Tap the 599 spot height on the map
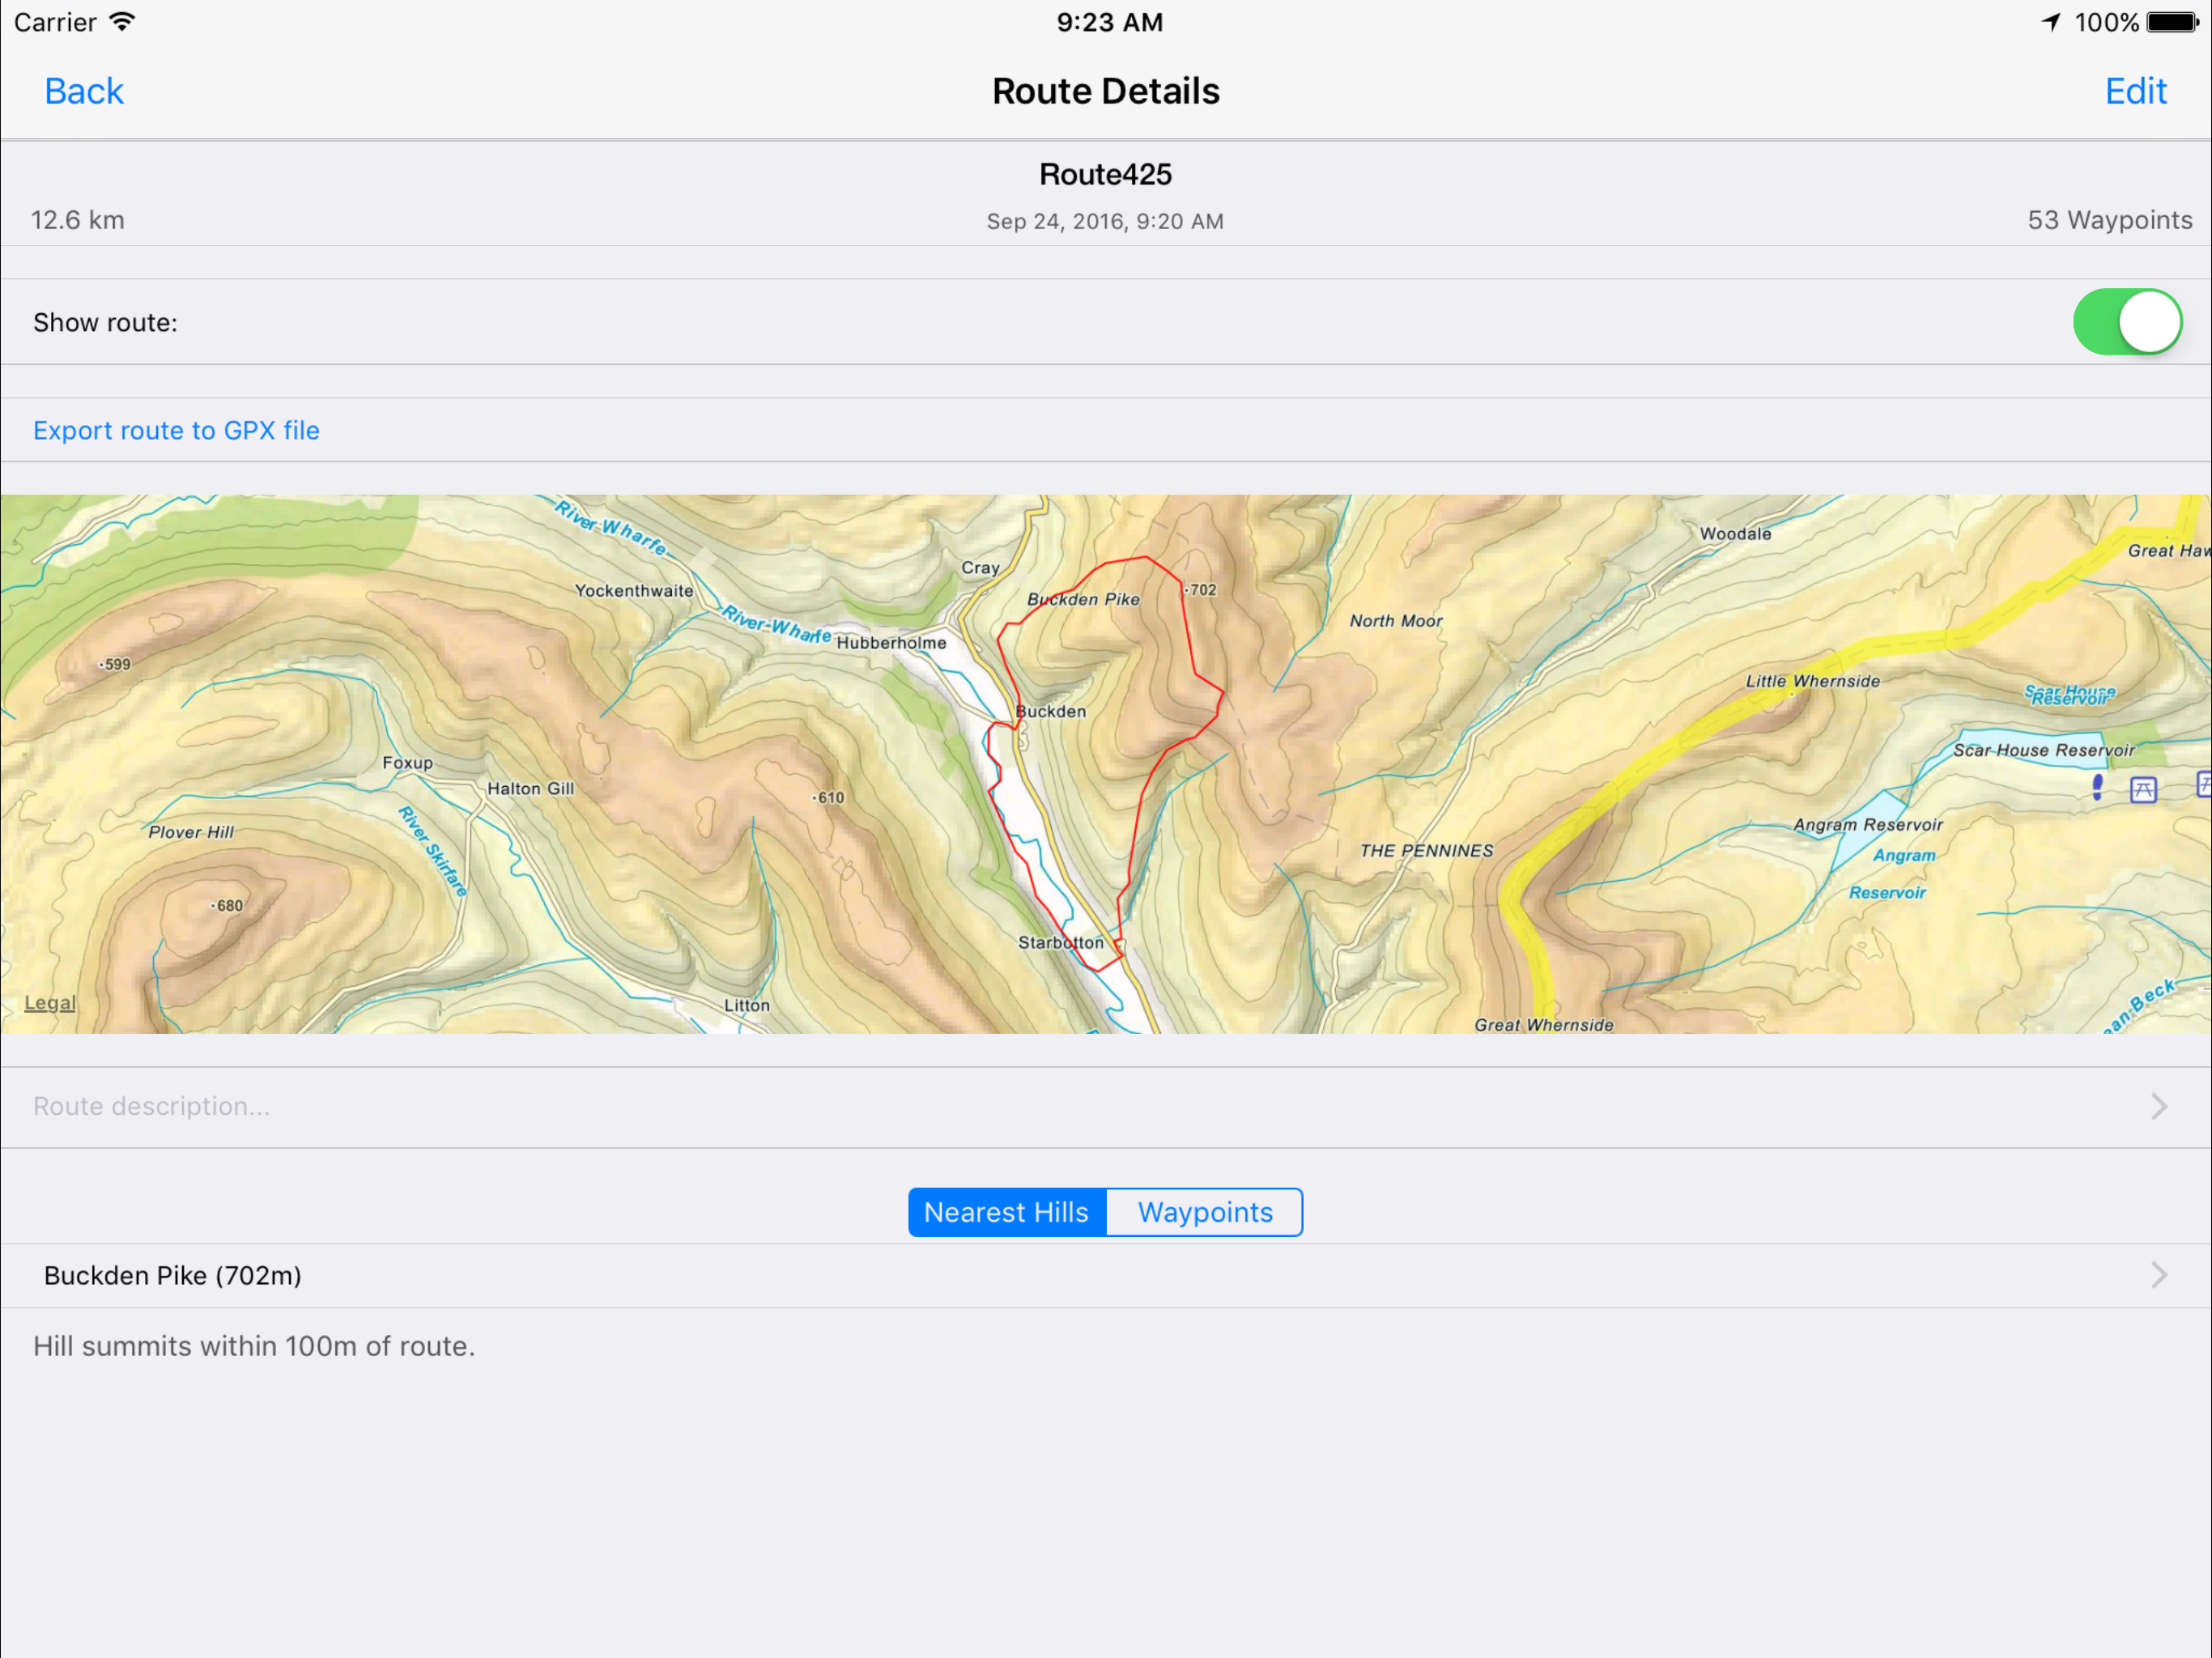2212x1658 pixels. 115,664
